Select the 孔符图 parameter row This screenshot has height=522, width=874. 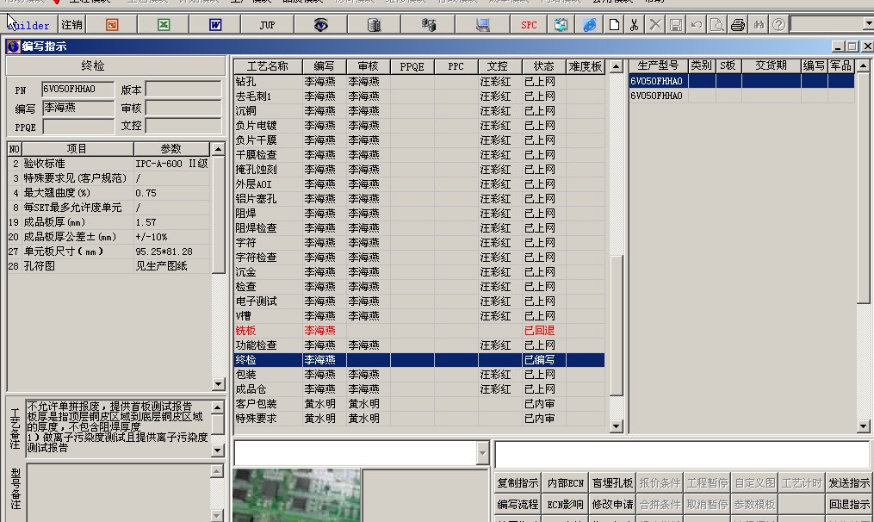click(x=108, y=266)
